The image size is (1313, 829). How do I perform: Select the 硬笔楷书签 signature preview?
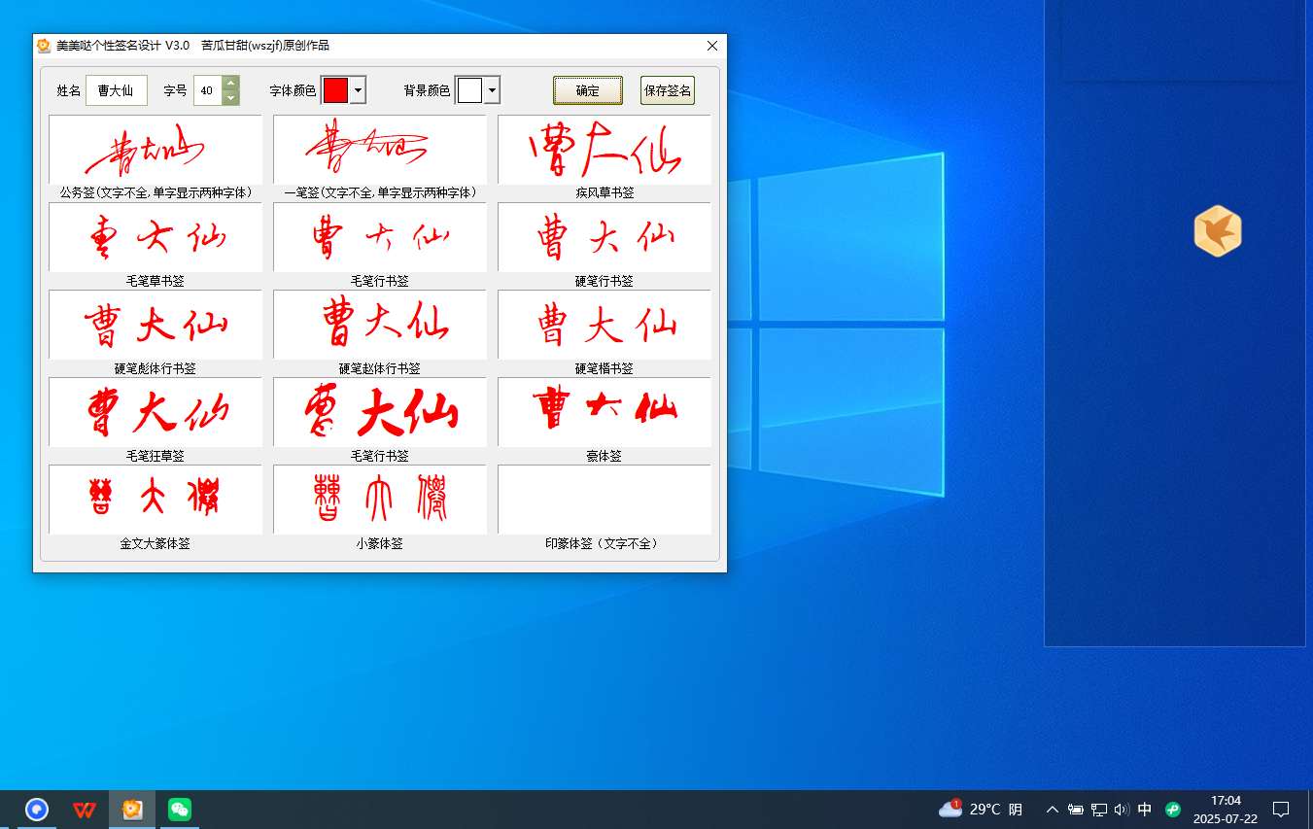click(x=605, y=325)
